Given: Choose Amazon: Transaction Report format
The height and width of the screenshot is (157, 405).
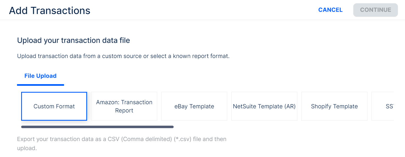Looking at the screenshot, I should click(124, 106).
